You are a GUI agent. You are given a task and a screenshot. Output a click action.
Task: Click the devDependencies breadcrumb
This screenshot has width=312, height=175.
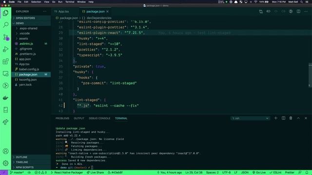[x=99, y=18]
